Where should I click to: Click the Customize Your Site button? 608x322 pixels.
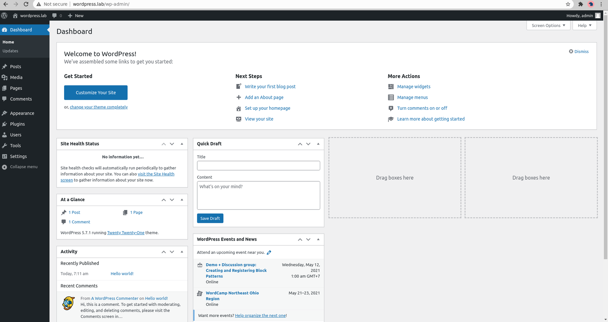(96, 92)
